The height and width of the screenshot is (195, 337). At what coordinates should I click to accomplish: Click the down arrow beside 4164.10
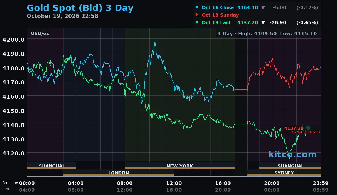point(263,8)
